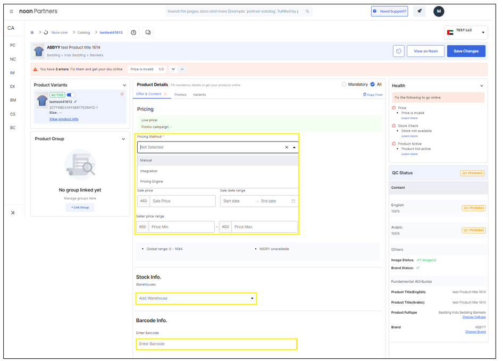Focus the Enter Barcode input field
503x361 pixels.
[x=216, y=344]
